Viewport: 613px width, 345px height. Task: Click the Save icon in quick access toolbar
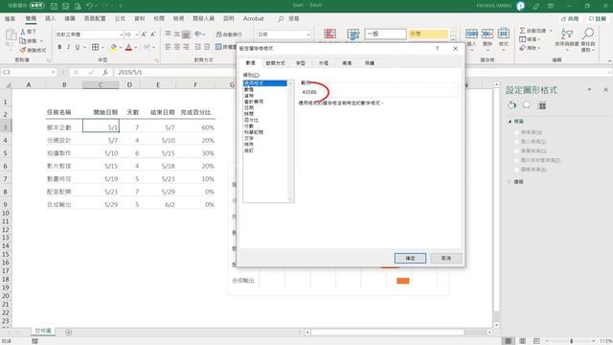(54, 6)
